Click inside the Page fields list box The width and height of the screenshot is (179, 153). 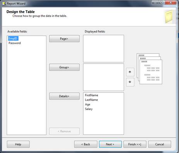point(104,48)
